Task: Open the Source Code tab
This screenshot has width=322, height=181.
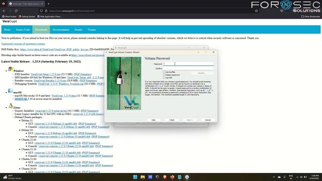Action: tap(23, 30)
